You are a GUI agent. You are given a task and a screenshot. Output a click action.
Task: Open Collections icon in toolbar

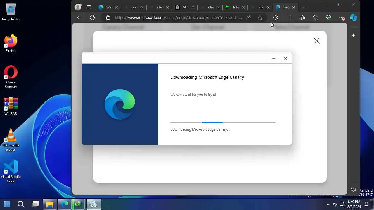click(x=316, y=17)
